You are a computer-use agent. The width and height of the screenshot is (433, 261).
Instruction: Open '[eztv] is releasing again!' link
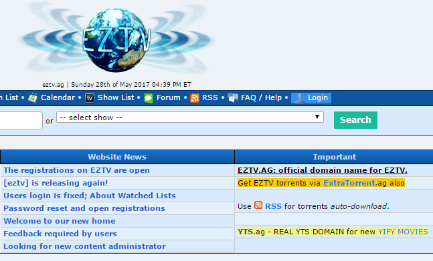(56, 183)
